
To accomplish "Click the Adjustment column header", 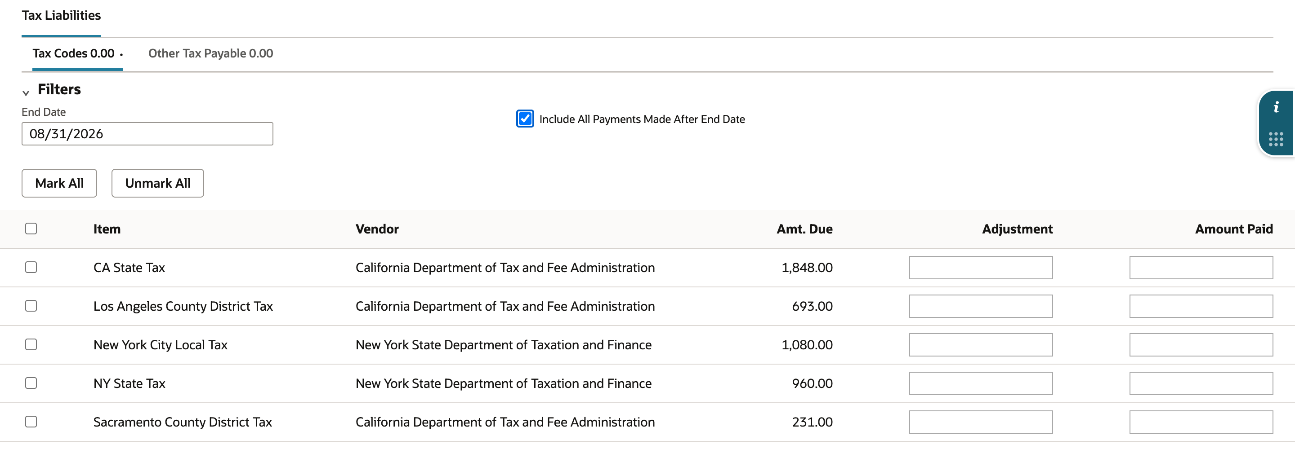I will [x=1017, y=229].
